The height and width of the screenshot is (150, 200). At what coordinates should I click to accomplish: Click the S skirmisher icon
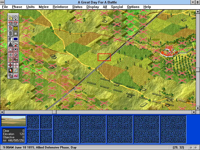10,34
